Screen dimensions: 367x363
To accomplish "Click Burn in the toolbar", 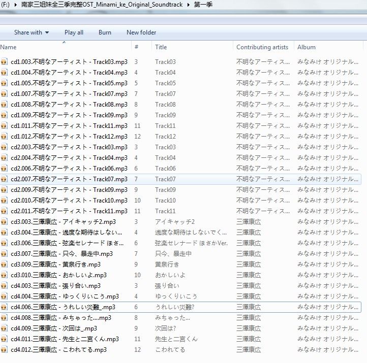I will tap(105, 32).
